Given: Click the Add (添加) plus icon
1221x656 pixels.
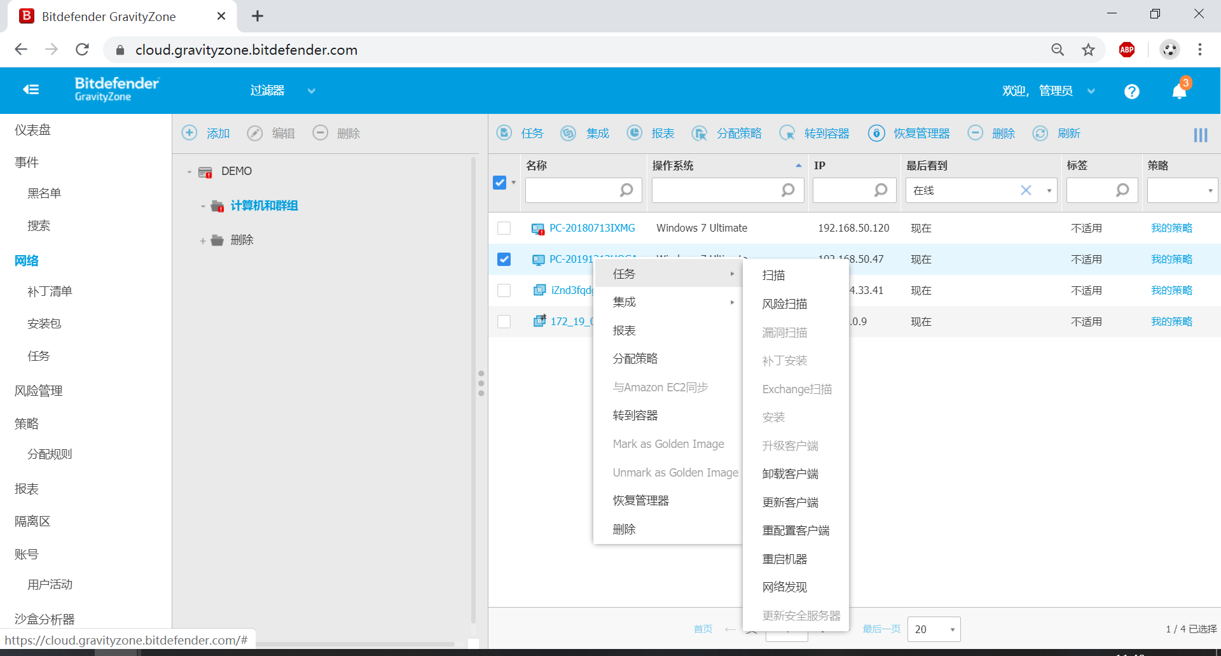Looking at the screenshot, I should (190, 132).
